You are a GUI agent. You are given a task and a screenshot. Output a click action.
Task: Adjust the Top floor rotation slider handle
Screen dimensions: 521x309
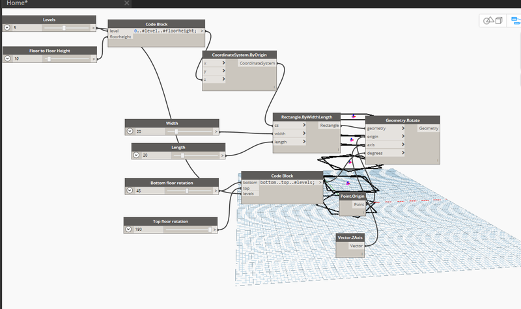click(x=210, y=230)
